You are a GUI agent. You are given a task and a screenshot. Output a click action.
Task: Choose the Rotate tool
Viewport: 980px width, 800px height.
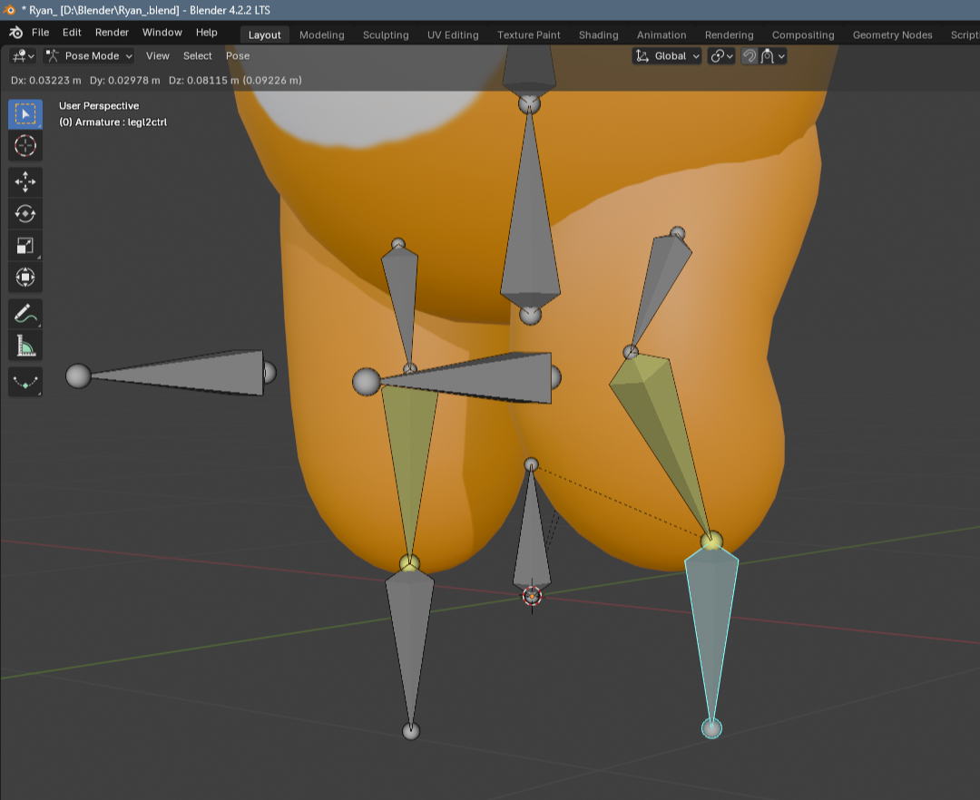(25, 213)
